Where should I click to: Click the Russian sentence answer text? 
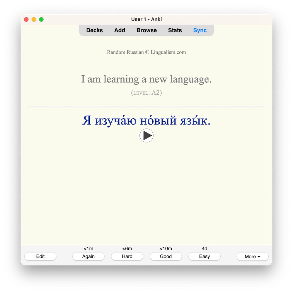[146, 121]
